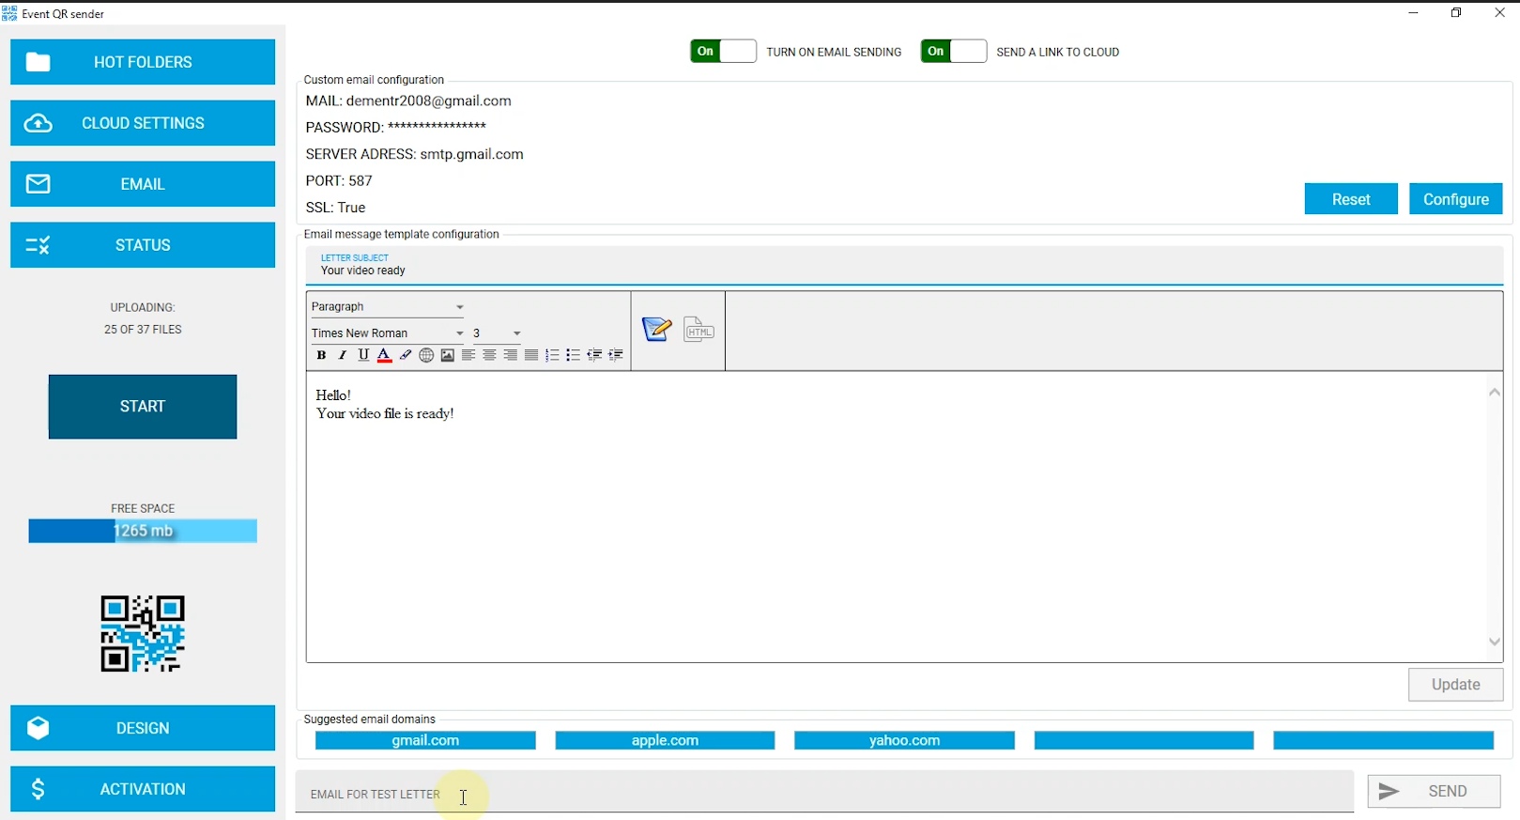Click the insert image icon

click(448, 355)
